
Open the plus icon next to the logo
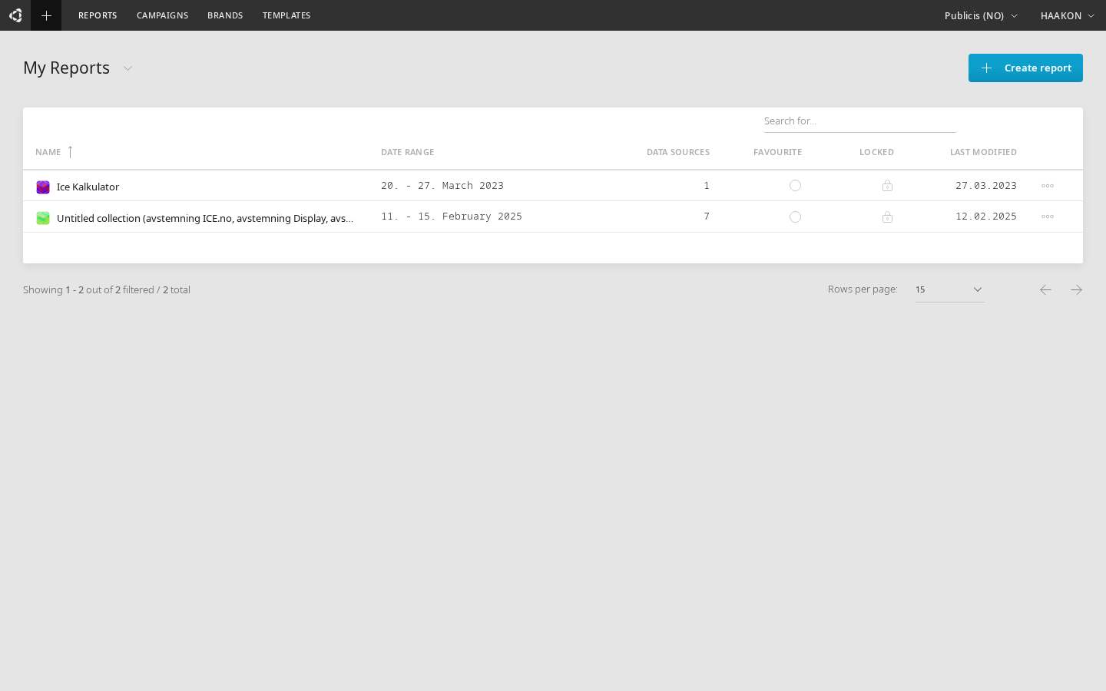coord(46,15)
